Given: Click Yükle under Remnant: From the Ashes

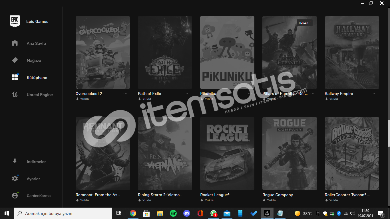Looking at the screenshot, I should pyautogui.click(x=82, y=200).
